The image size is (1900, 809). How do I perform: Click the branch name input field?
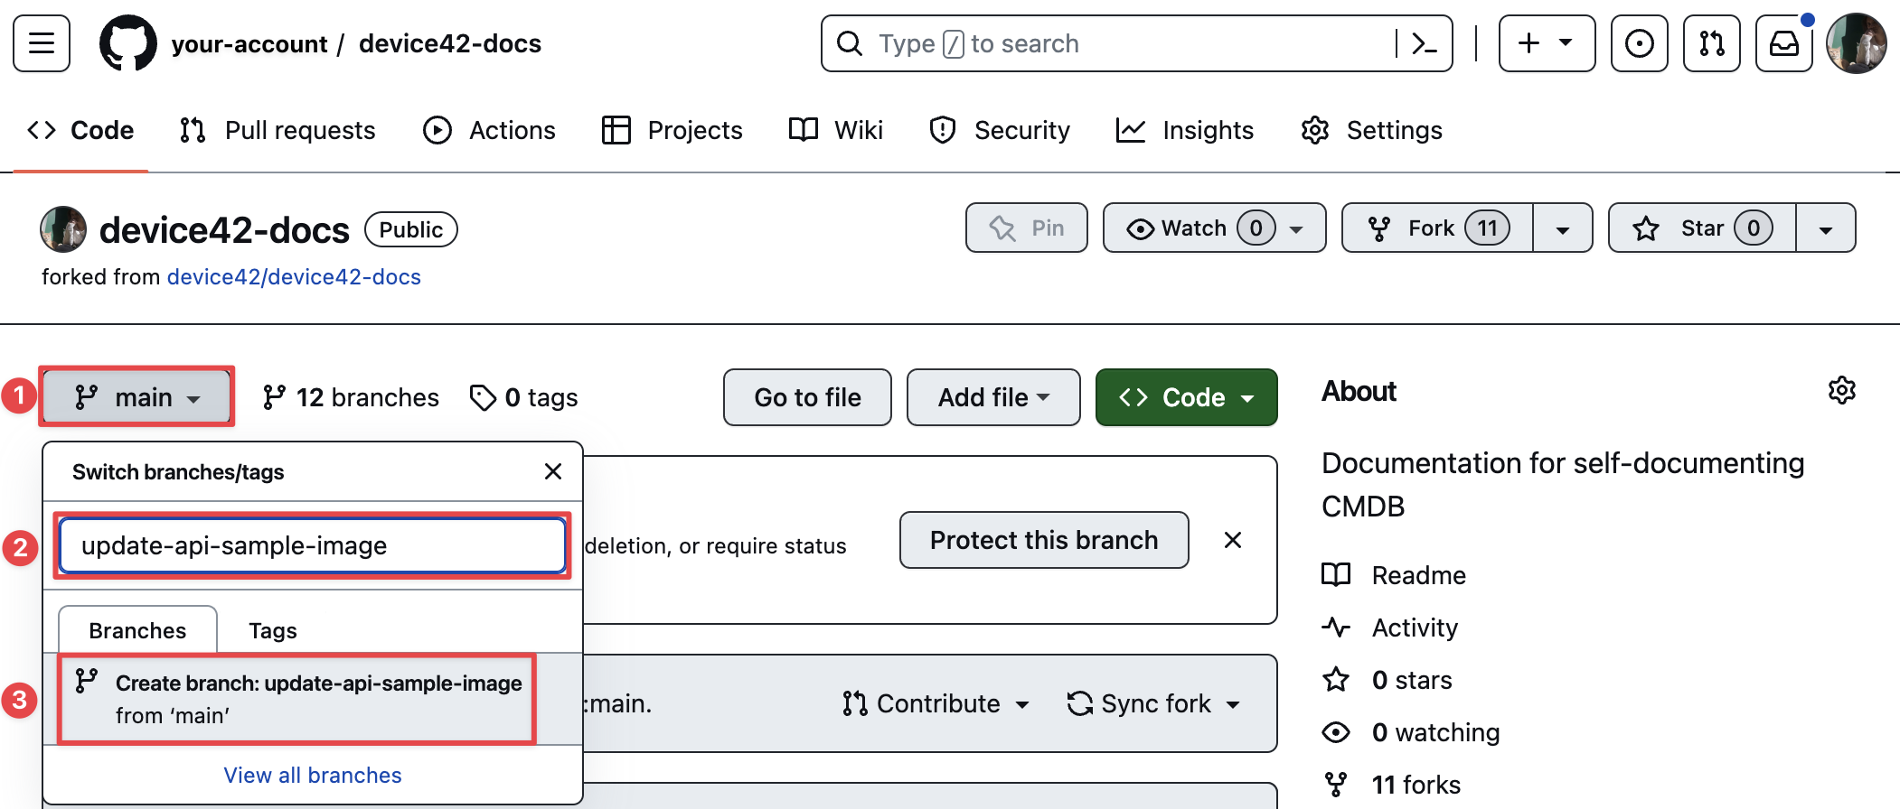click(x=312, y=545)
